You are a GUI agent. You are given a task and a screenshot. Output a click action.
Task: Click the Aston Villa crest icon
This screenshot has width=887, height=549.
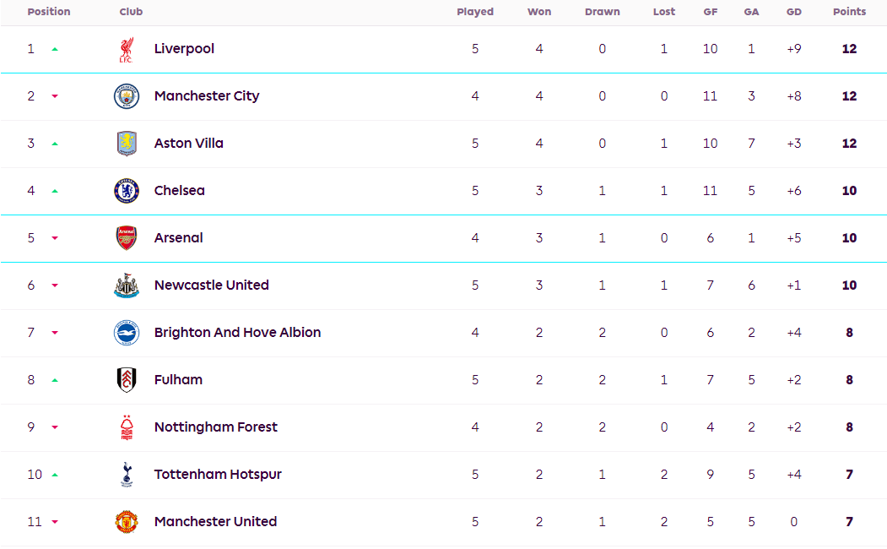point(127,144)
